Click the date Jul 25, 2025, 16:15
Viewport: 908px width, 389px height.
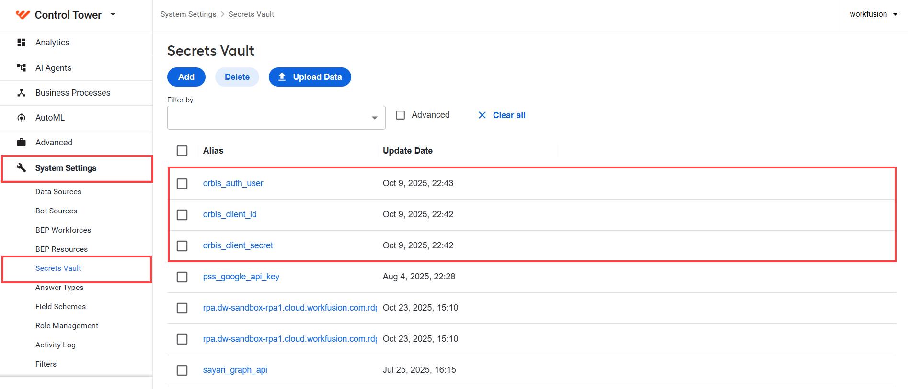pos(419,370)
